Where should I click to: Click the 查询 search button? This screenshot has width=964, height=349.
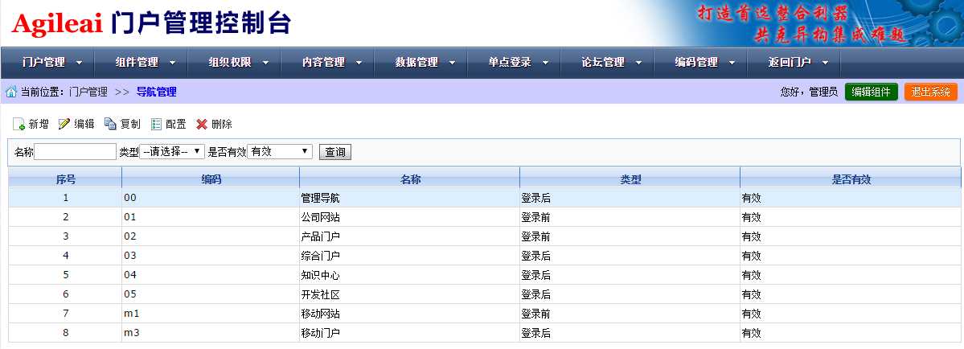tap(335, 152)
